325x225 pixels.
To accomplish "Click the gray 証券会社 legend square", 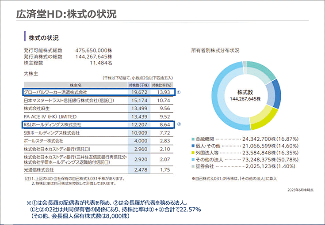I will tap(193, 167).
